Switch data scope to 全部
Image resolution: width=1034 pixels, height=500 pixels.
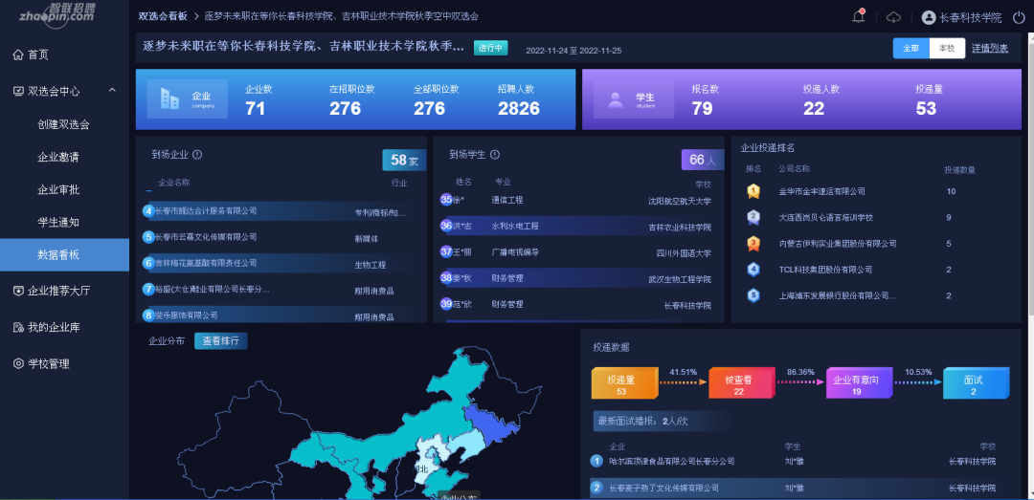point(910,49)
